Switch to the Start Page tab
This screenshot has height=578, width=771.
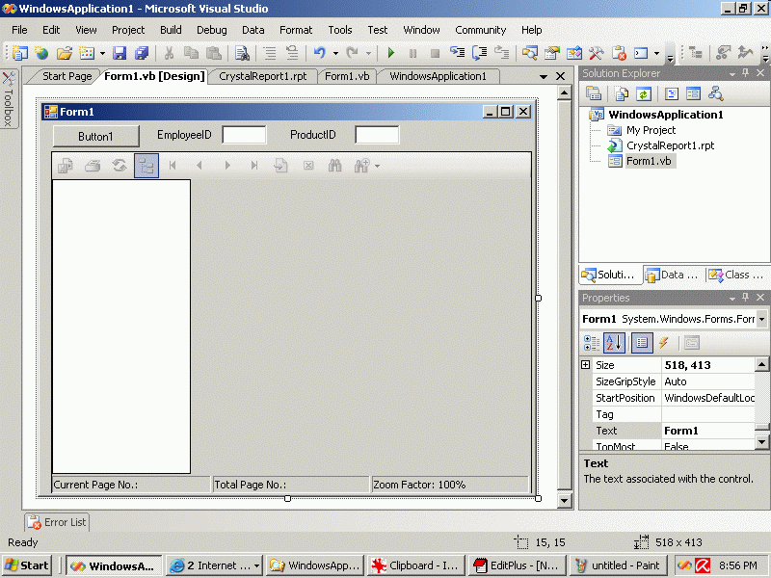tap(66, 76)
